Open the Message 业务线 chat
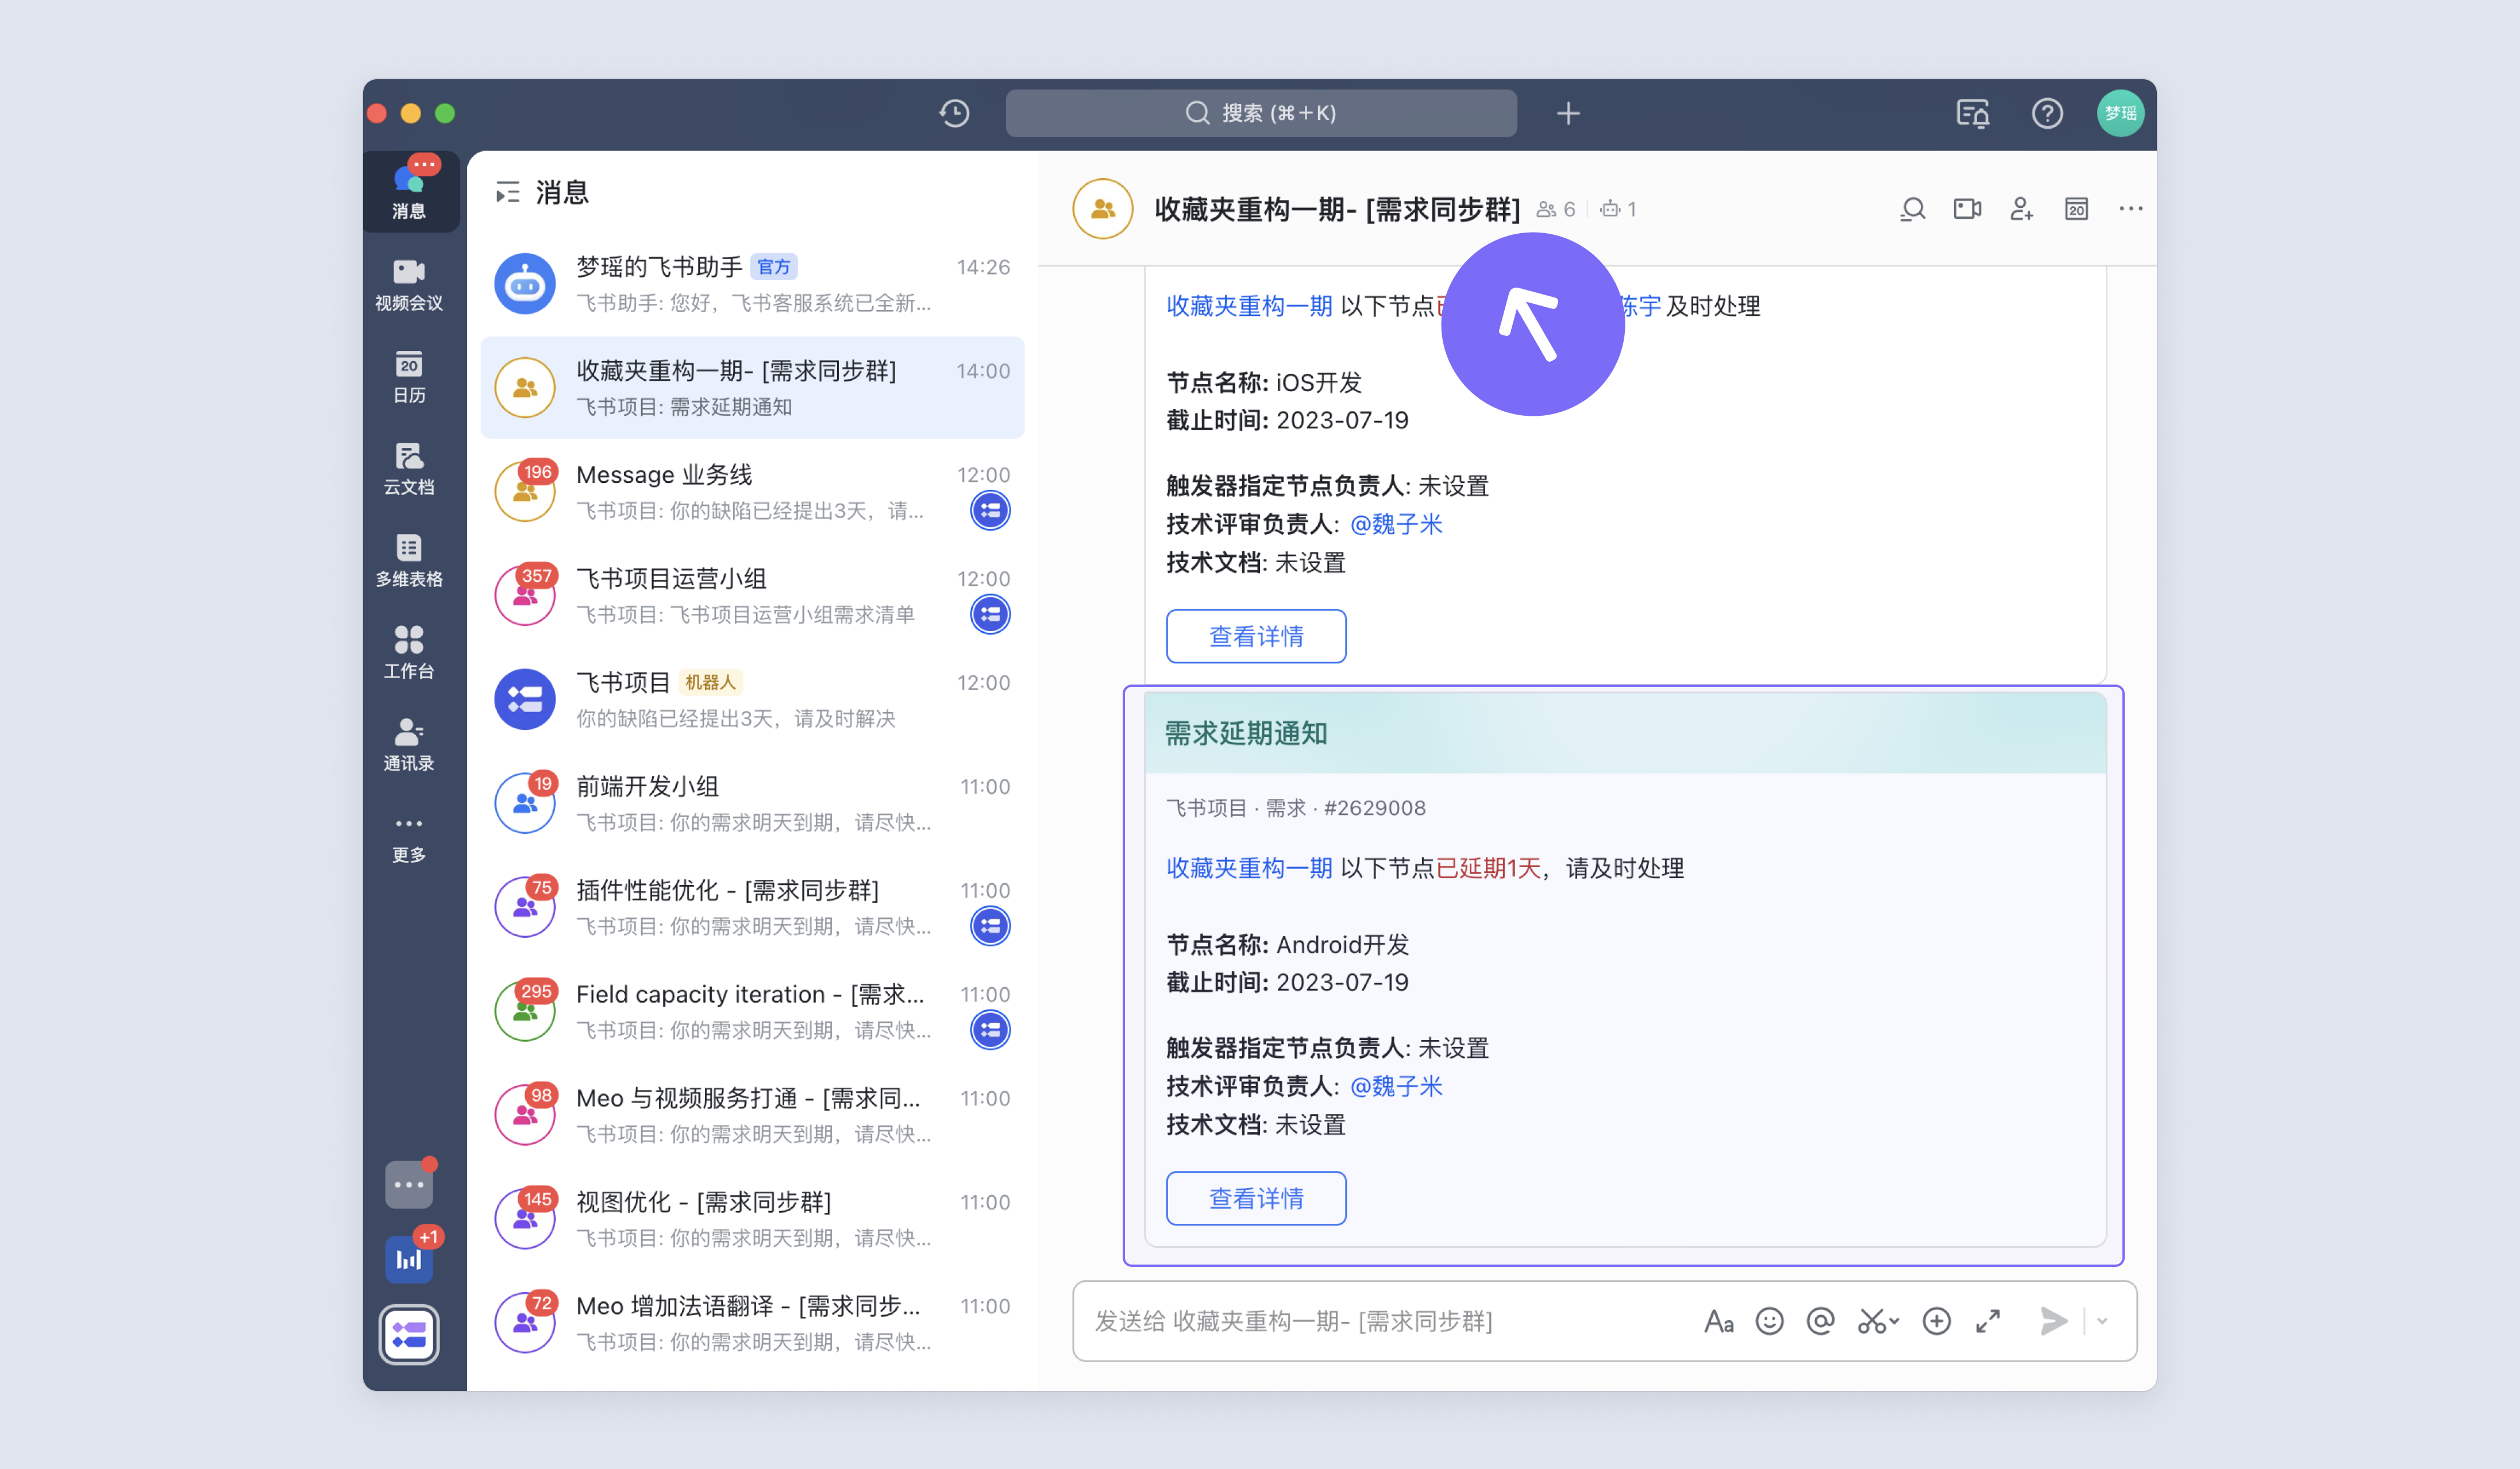Viewport: 2520px width, 1469px height. coord(752,492)
